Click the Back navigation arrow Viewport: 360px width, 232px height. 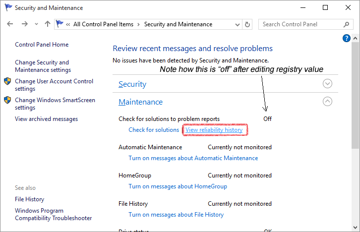[10, 24]
